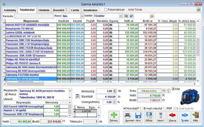Image resolution: width=204 pixels, height=127 pixels.
Task: Click the Antal Tünde user name
Action: click(x=135, y=10)
